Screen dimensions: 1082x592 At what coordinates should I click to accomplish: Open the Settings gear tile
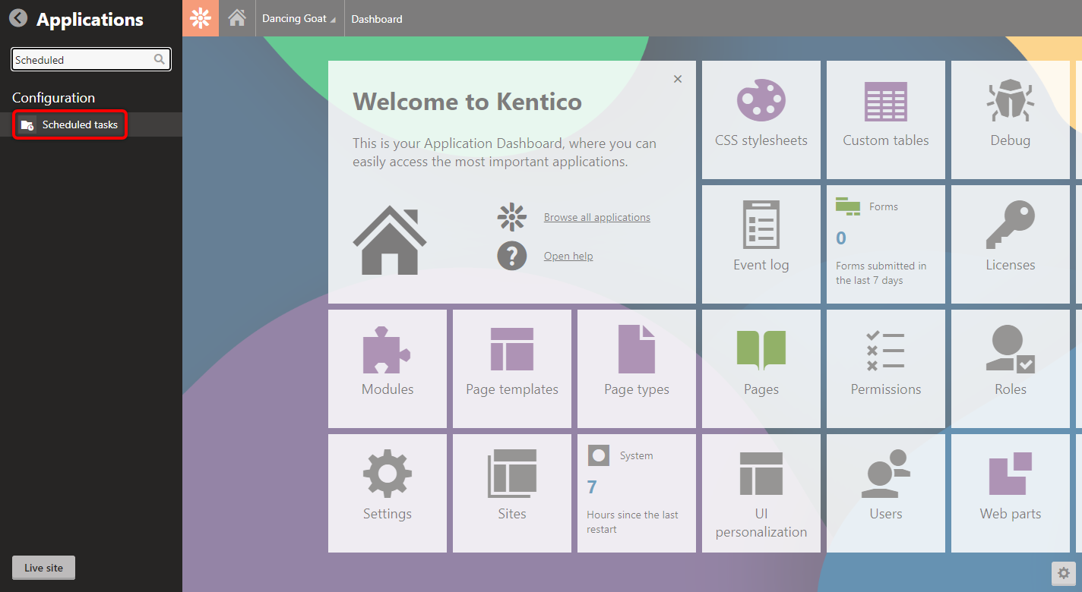point(388,493)
